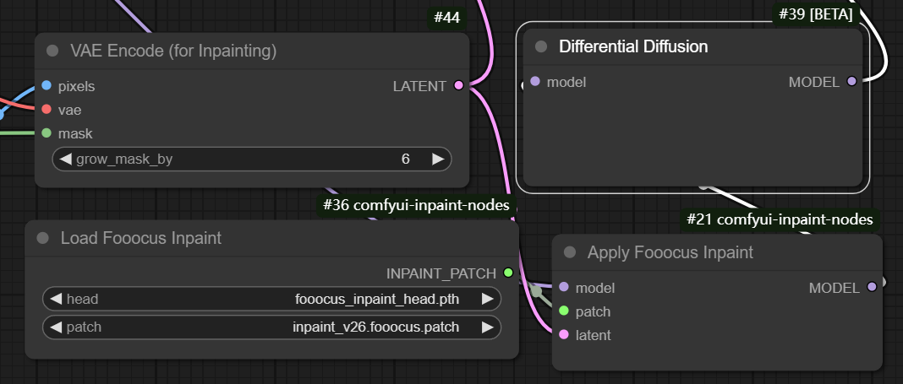The image size is (903, 384).
Task: Open the patch file dropdown
Action: pos(271,326)
